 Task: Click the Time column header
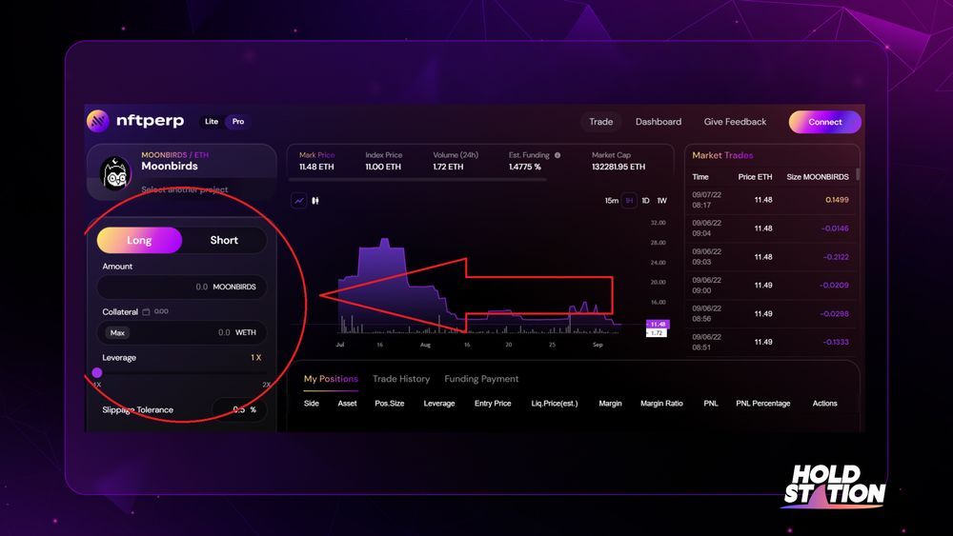tap(700, 177)
